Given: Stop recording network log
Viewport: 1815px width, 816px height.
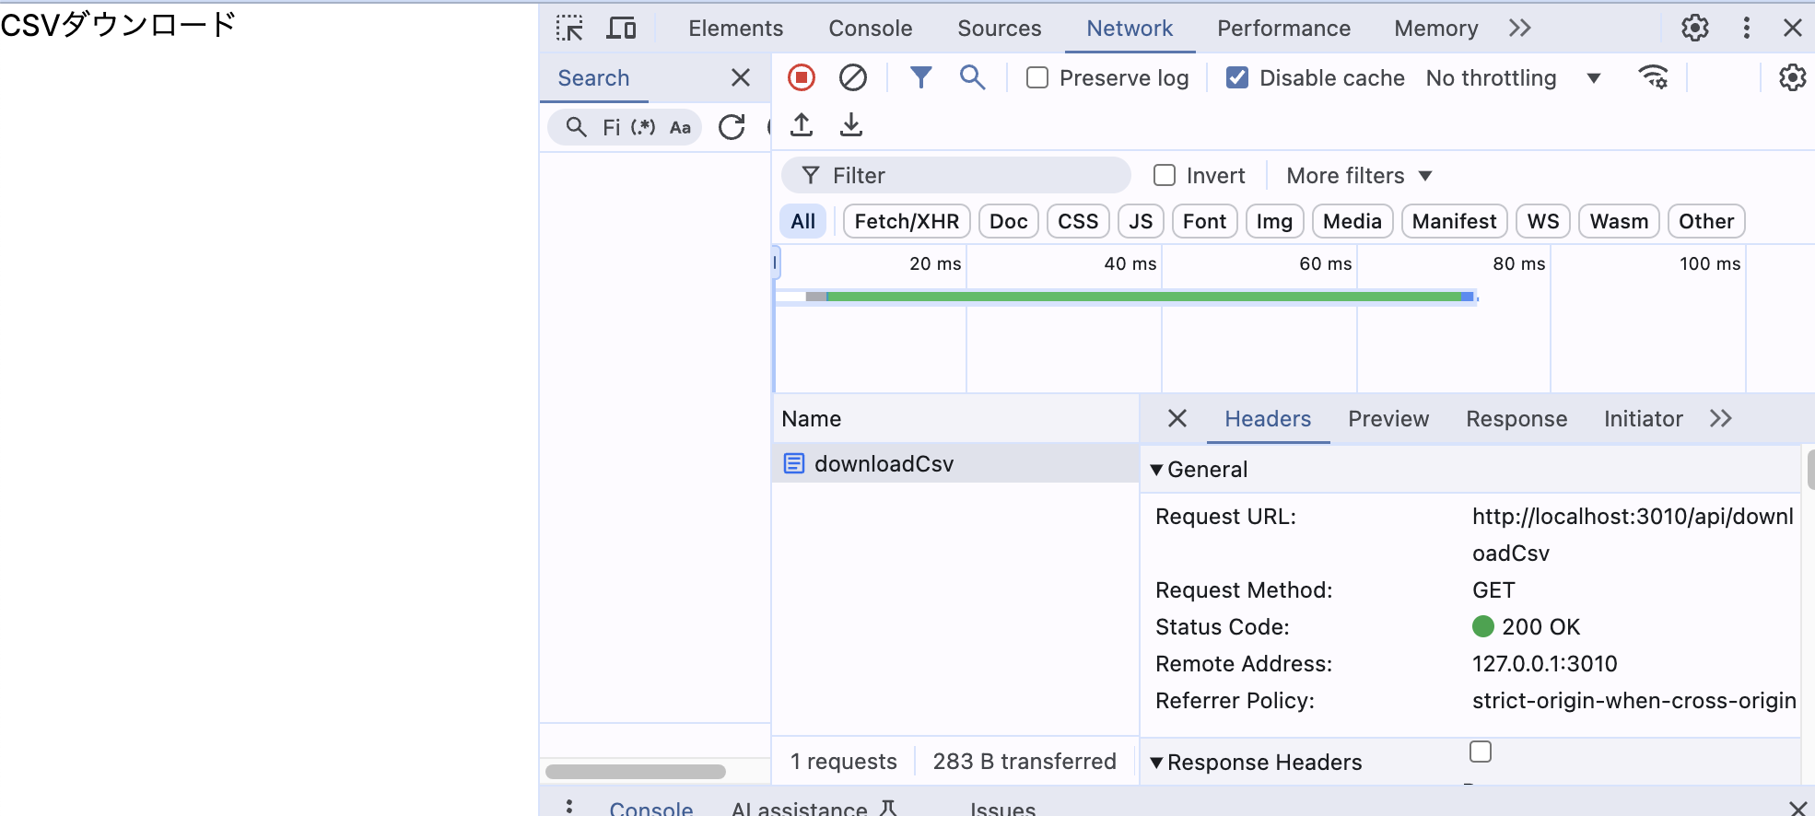Looking at the screenshot, I should tap(802, 78).
